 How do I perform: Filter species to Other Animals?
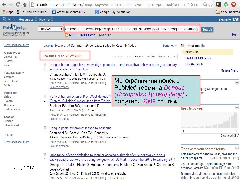[12, 125]
